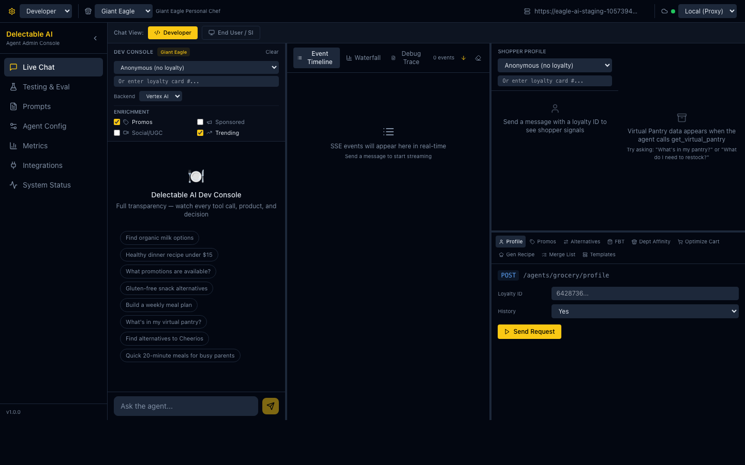
Task: Click the settings gear icon in top bar
Action: pos(12,11)
